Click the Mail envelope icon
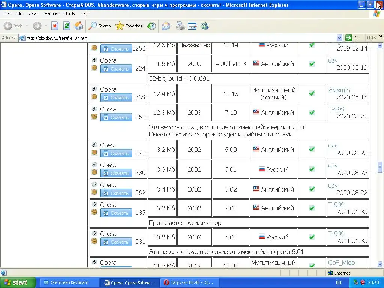 pos(165,26)
